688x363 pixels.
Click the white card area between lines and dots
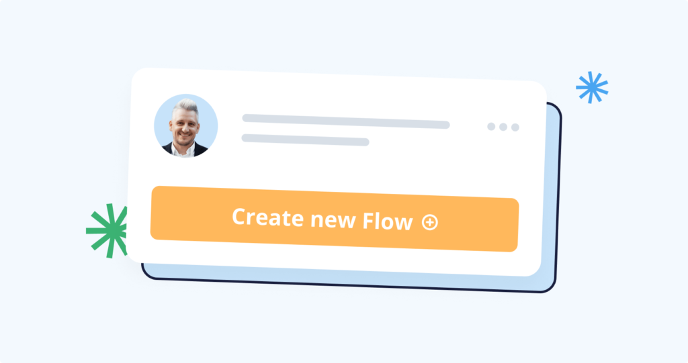click(x=468, y=127)
